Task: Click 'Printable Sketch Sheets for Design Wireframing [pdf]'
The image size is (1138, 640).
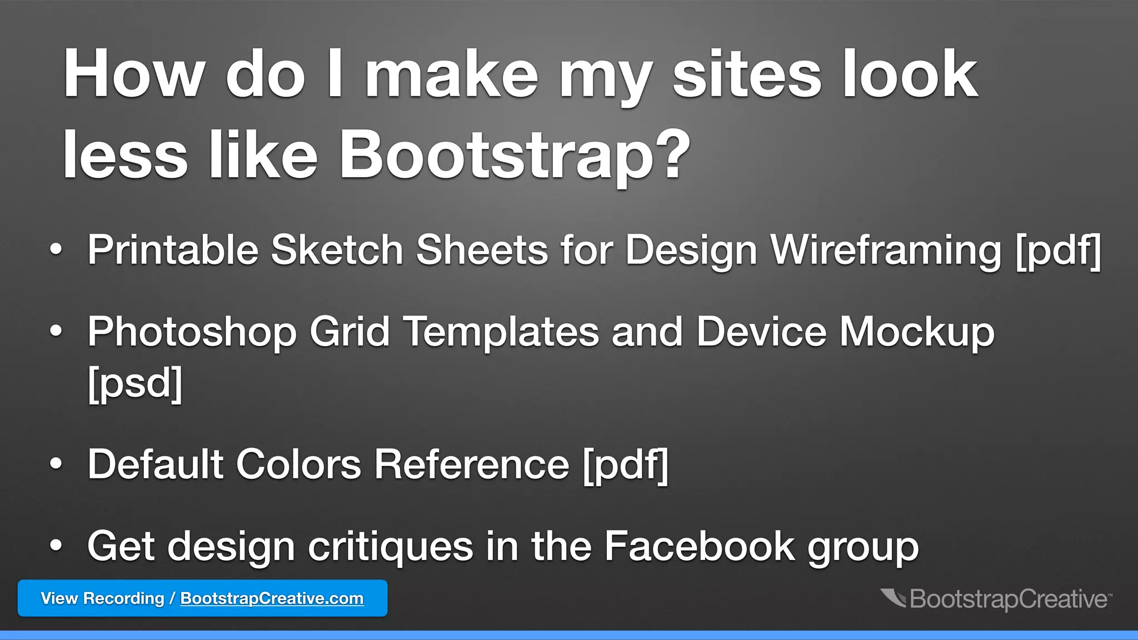Action: point(594,251)
